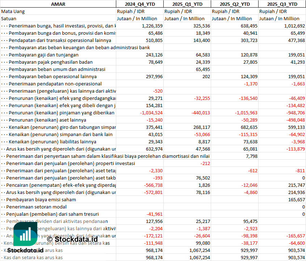Select the value 76,502
The width and height of the screenshot is (306, 261).
203,178
